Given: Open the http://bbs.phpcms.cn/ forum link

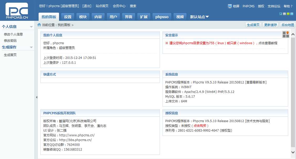Looking at the screenshot, I should click(x=75, y=140).
